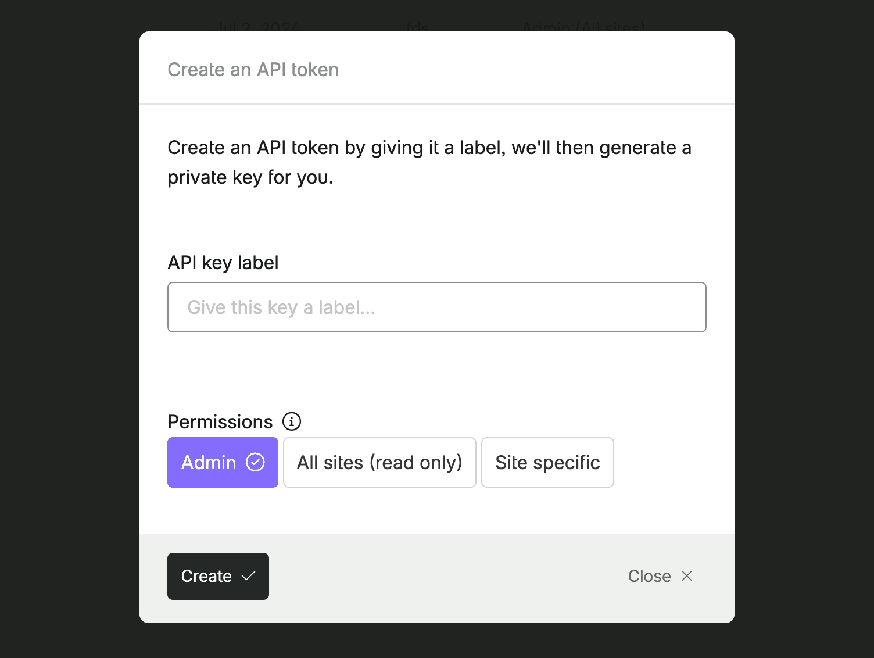Click the "Create an API token" heading

tap(253, 70)
